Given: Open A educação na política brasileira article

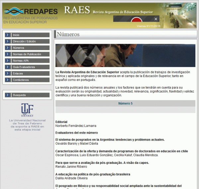Looking at the screenshot, I should pos(93,174).
